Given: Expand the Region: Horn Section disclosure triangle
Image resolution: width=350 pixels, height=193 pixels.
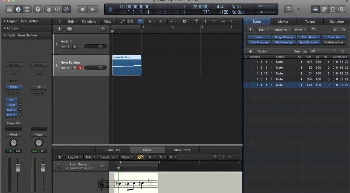Looking at the screenshot, I should point(5,21).
